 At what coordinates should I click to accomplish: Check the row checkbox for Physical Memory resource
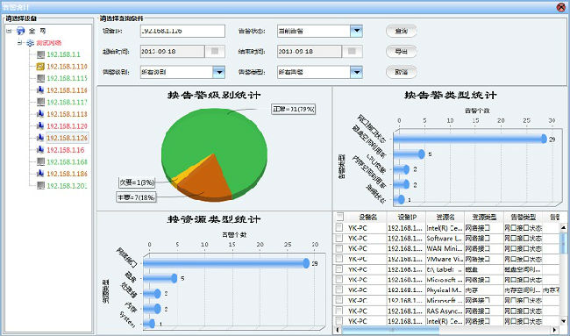338,290
